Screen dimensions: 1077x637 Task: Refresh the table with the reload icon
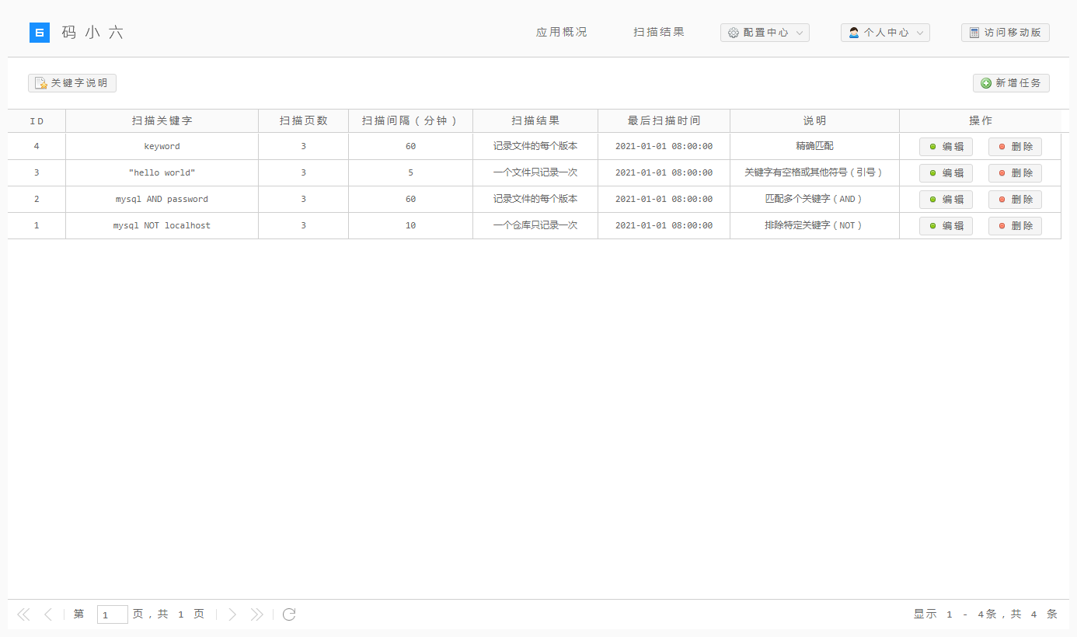[x=289, y=614]
